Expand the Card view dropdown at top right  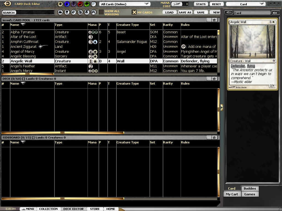(x=245, y=4)
